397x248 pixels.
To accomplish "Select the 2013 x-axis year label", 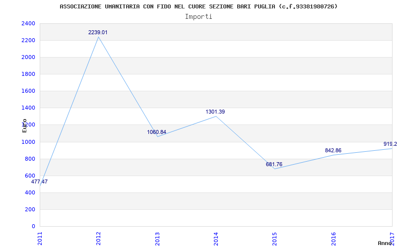I will coord(157,239).
